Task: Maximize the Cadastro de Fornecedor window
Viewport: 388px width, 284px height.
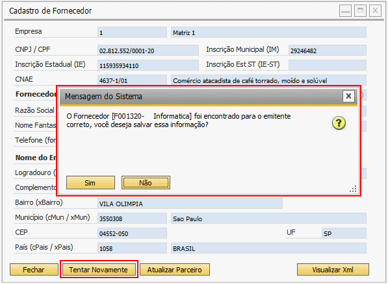Action: (360, 11)
